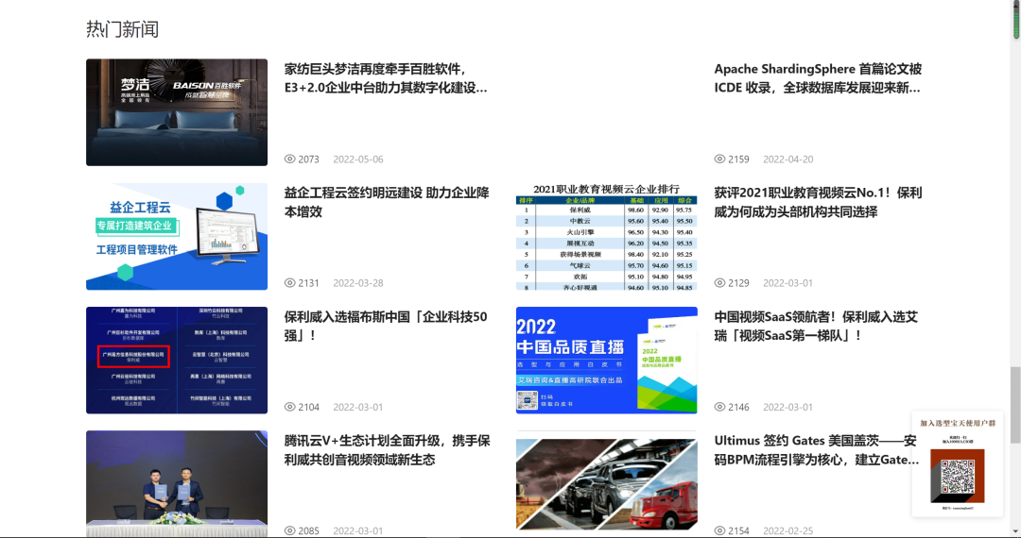This screenshot has height=538, width=1021.
Task: Click the date 2022-04-20
Action: pyautogui.click(x=787, y=160)
